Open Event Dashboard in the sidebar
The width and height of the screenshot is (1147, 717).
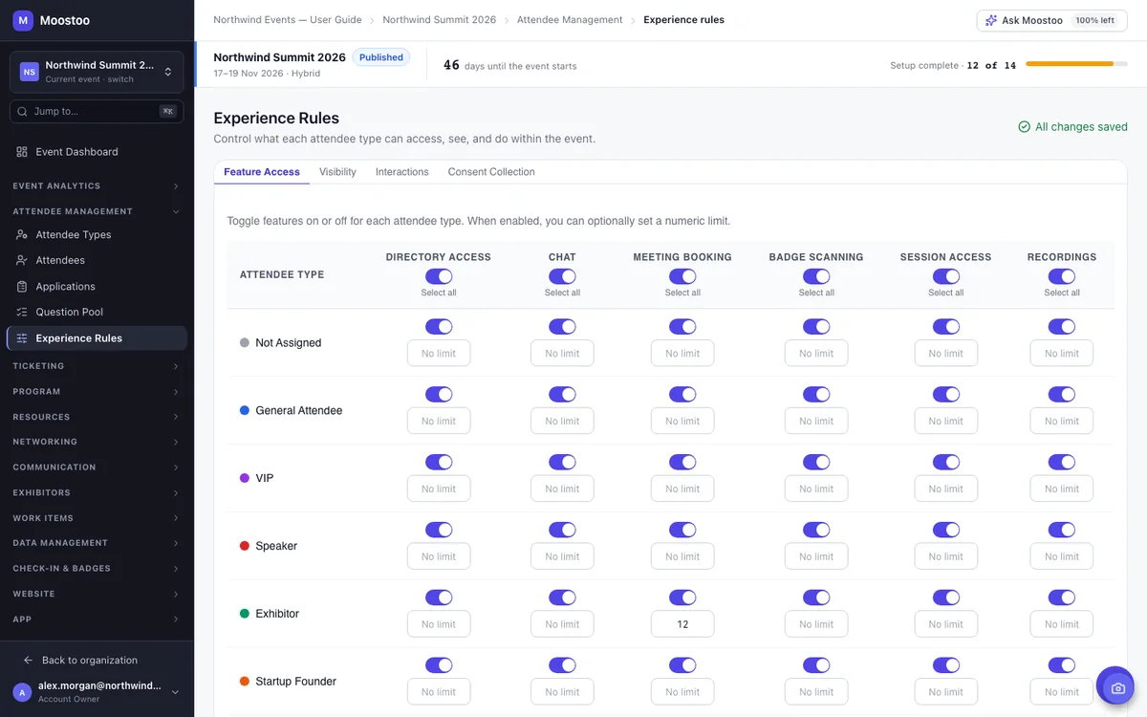coord(97,152)
